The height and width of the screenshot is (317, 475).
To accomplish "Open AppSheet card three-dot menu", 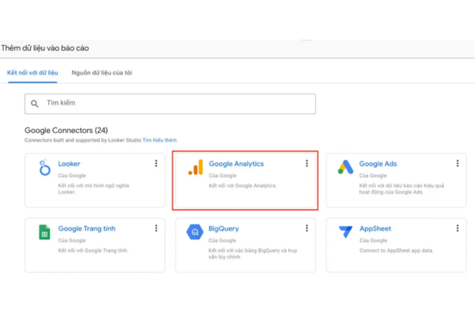I will click(x=458, y=228).
